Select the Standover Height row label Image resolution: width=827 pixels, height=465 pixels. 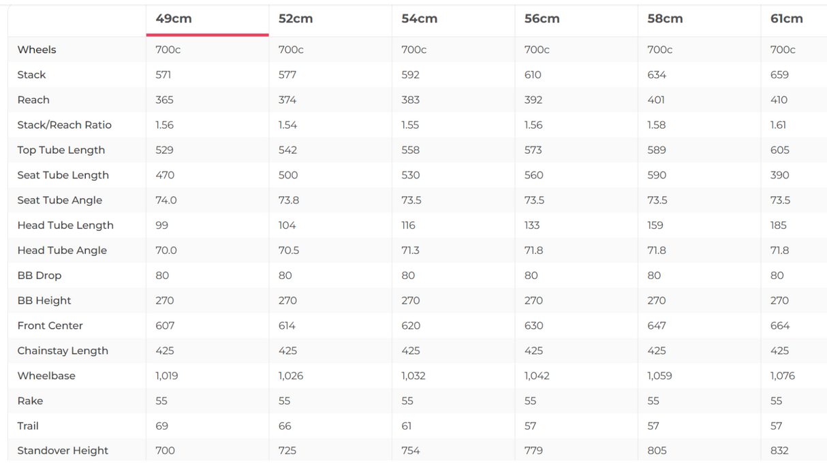click(63, 451)
